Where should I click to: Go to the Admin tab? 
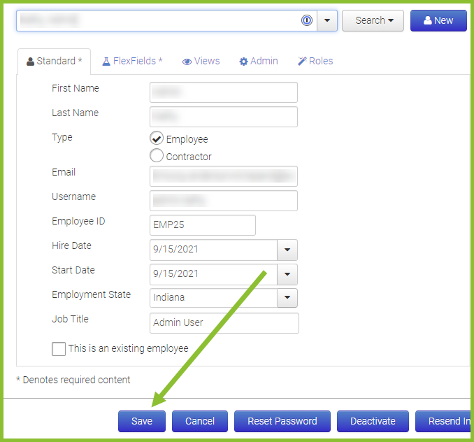click(259, 62)
